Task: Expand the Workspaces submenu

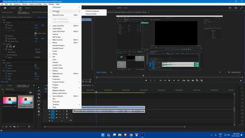Action: 65,7
